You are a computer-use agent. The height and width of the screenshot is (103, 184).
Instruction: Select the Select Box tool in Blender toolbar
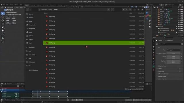[x=3, y=13]
